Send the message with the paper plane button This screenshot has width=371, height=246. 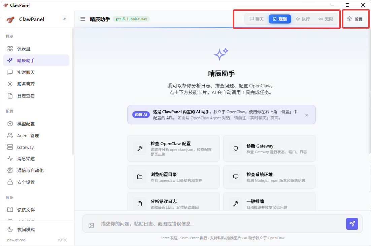352,223
